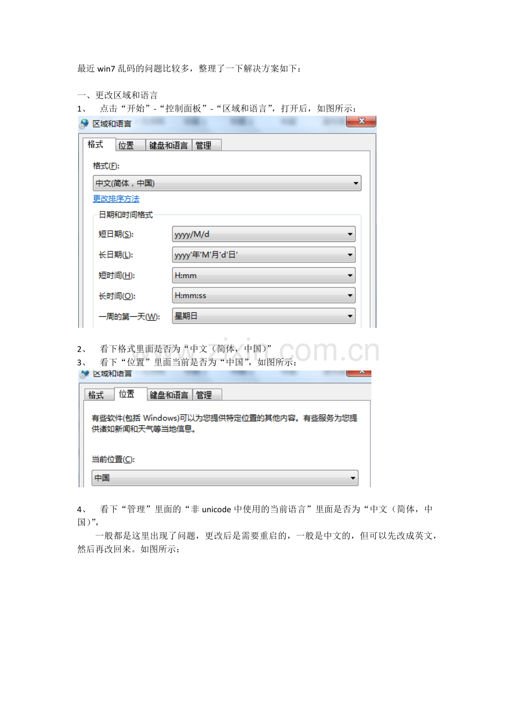
Task: Click the 一周的第一天(W): label
Action: [129, 317]
